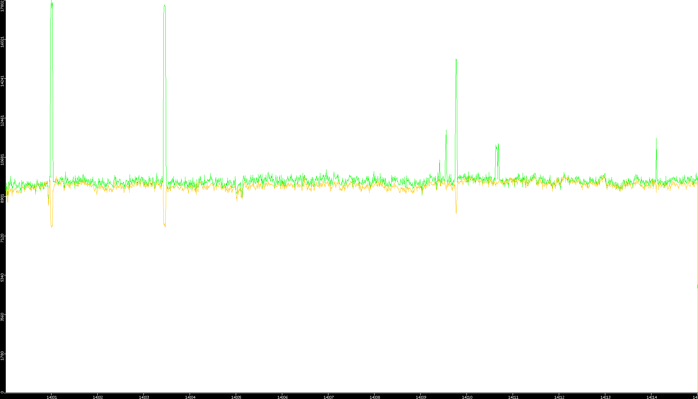This screenshot has width=698, height=399.
Task: Select the 14:05 tick on time axis
Action: 236,397
